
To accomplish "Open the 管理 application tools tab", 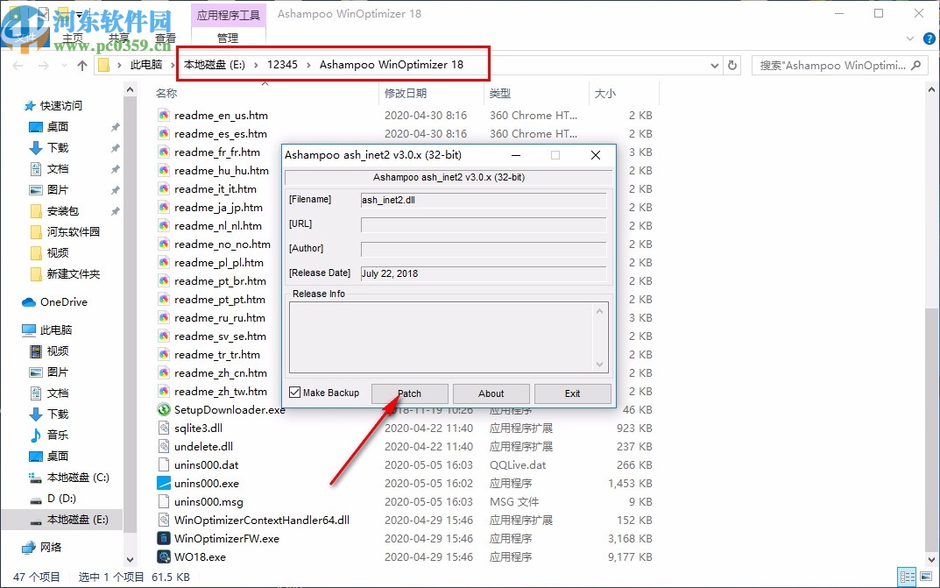I will pos(227,39).
